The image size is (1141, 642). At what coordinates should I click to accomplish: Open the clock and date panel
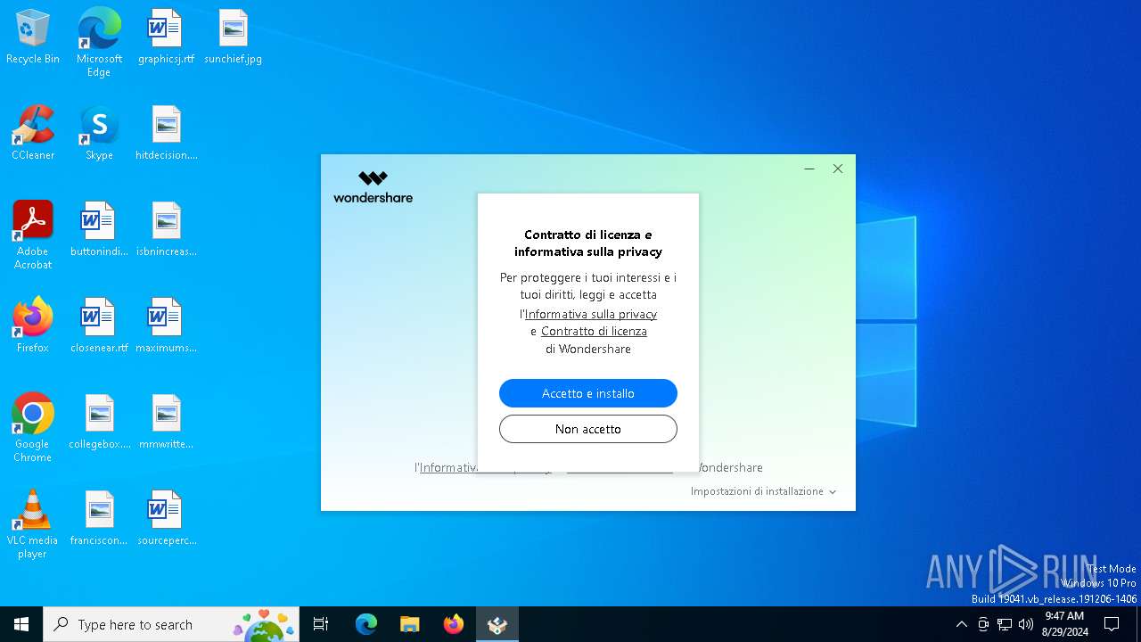[x=1064, y=624]
